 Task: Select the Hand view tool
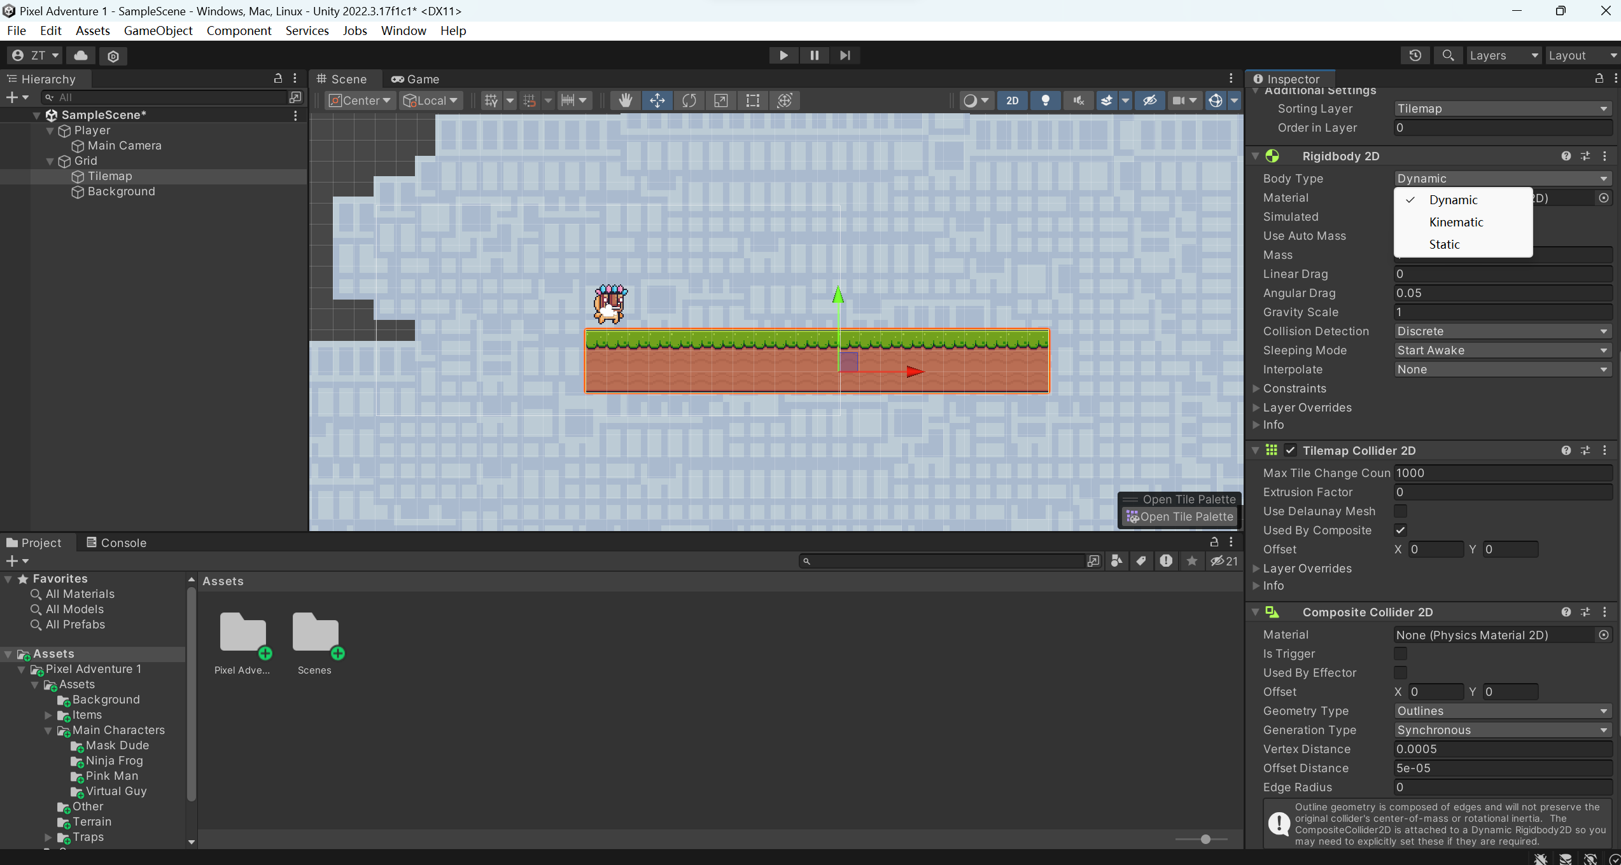point(625,100)
